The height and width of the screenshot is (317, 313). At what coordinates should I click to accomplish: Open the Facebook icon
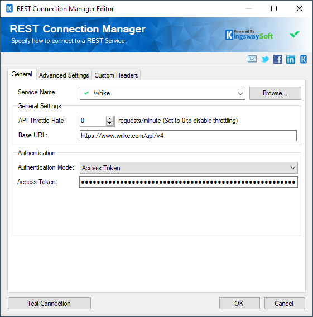(278, 59)
